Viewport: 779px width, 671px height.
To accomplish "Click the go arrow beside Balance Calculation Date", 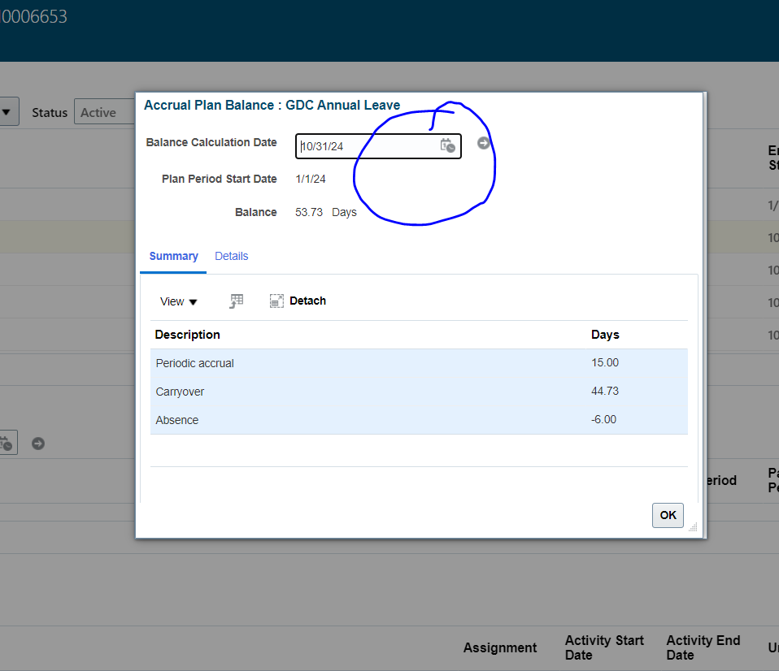I will click(483, 143).
